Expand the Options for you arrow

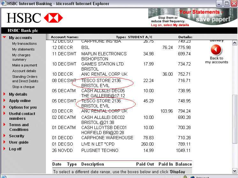click(x=4, y=107)
